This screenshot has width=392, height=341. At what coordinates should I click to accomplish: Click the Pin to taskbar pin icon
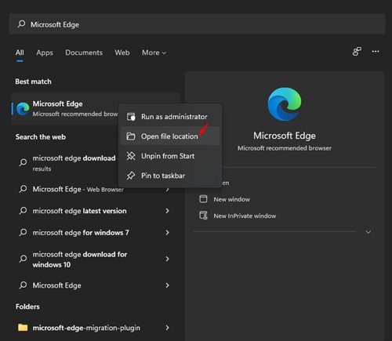coord(131,176)
